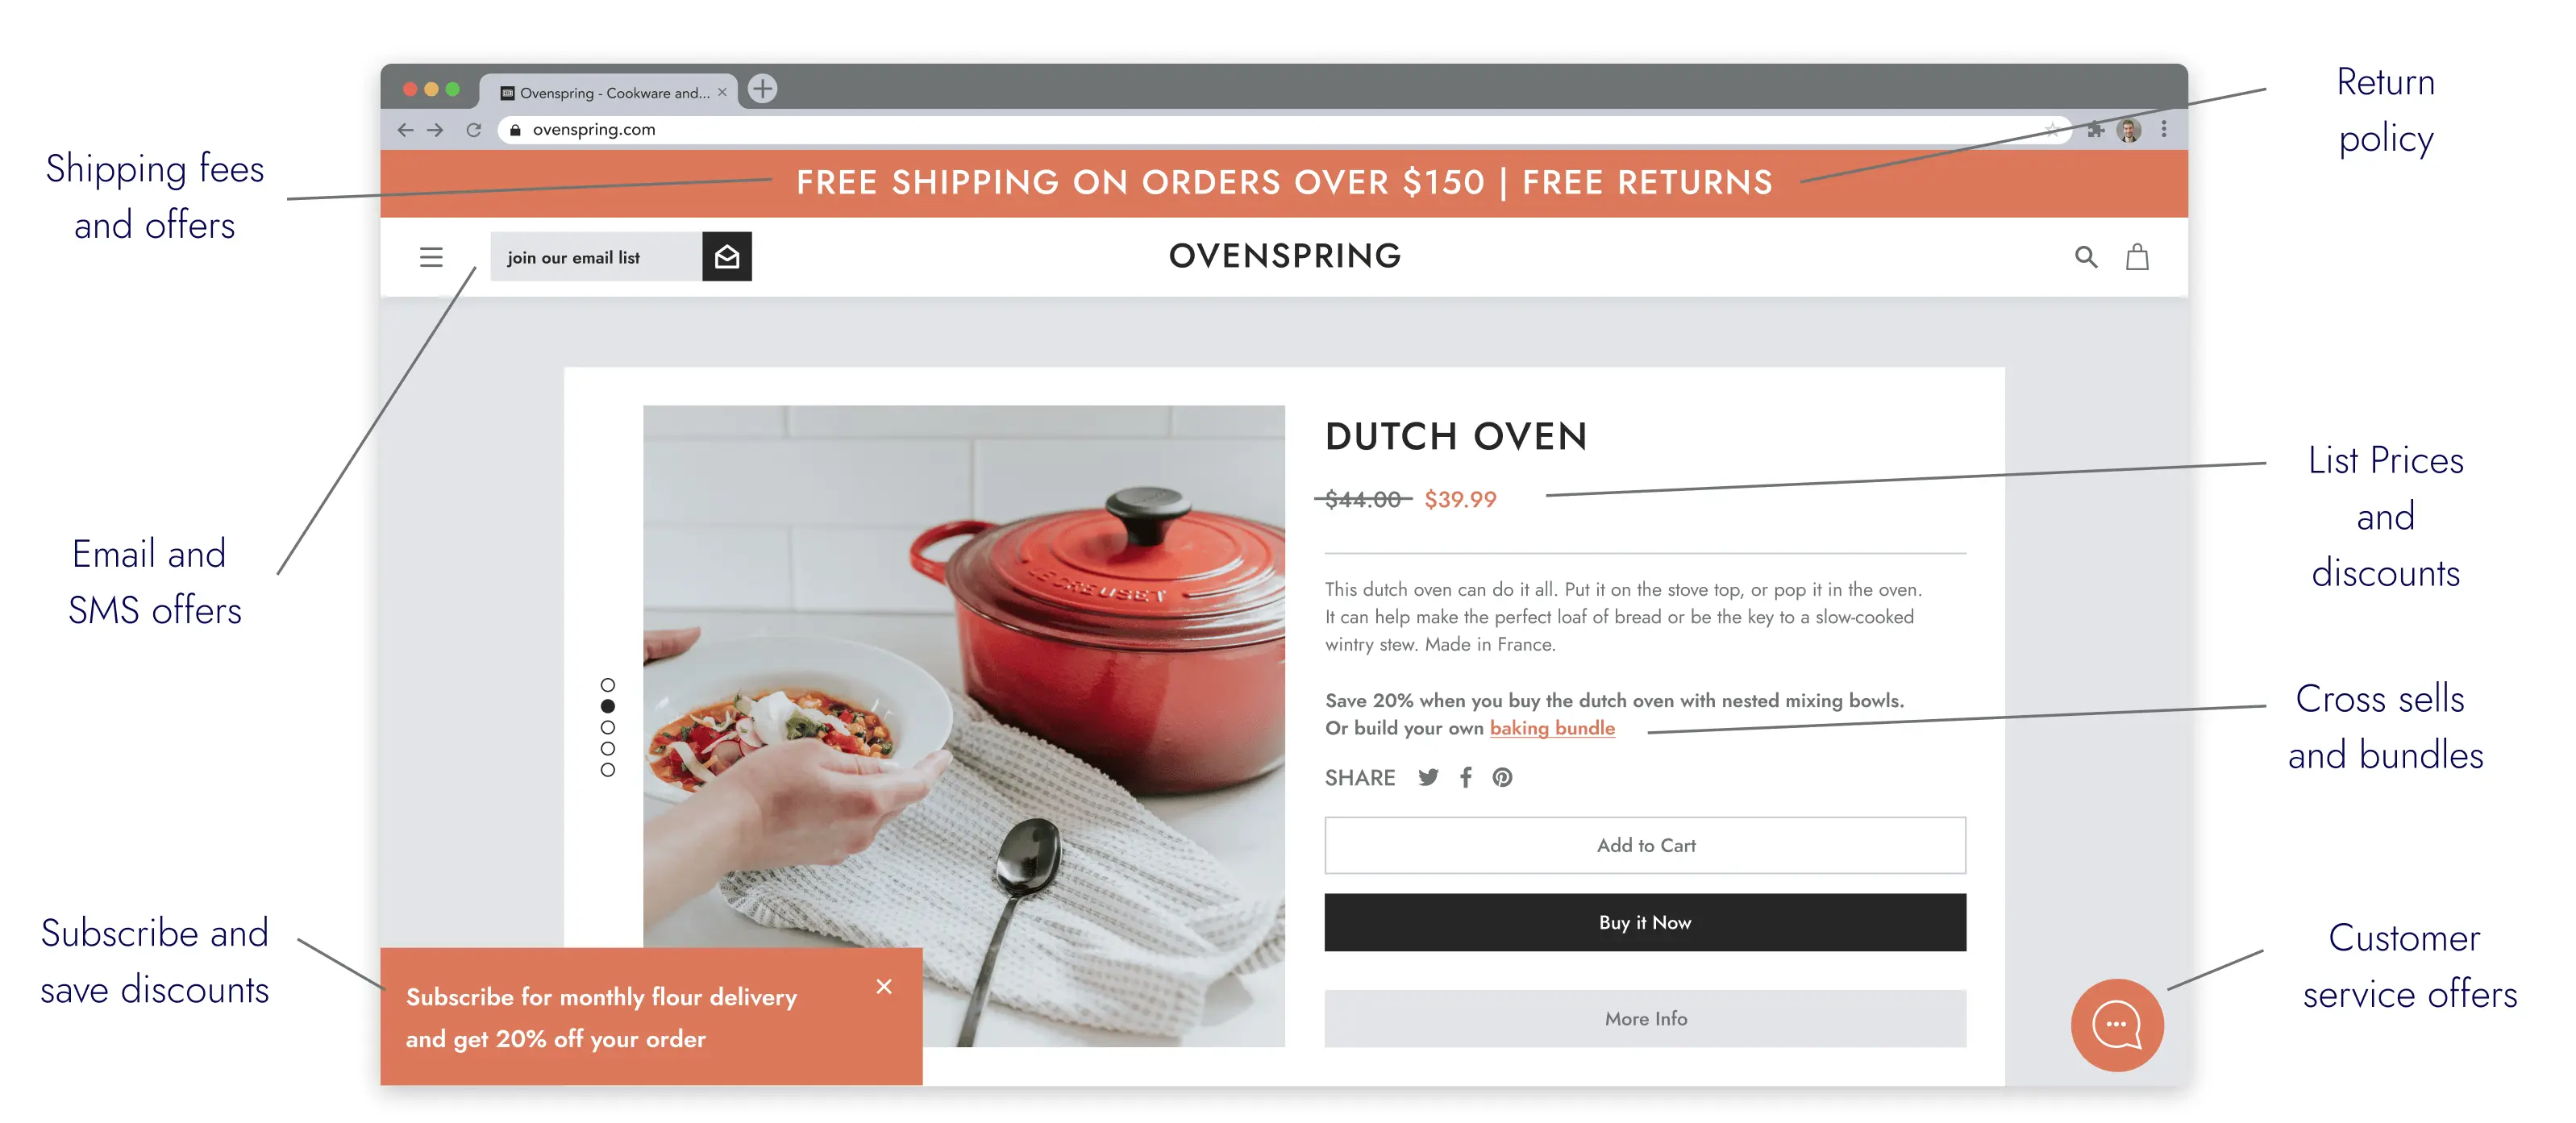Image resolution: width=2576 pixels, height=1123 pixels.
Task: Click the Add to Cart button
Action: pos(1645,845)
